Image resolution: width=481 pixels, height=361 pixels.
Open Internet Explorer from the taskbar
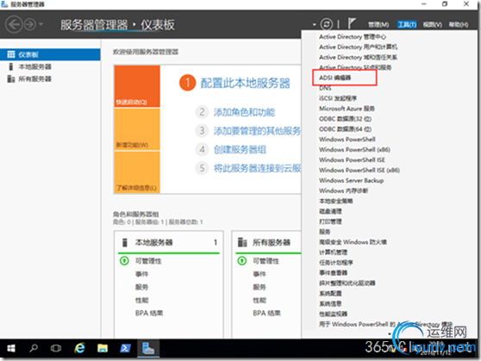click(80, 348)
